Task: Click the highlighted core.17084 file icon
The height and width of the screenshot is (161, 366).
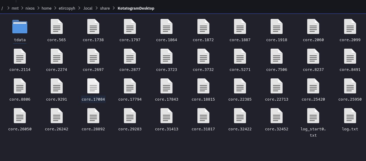Action: tap(93, 86)
